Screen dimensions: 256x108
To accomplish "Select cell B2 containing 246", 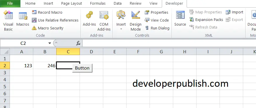I will 45,65.
